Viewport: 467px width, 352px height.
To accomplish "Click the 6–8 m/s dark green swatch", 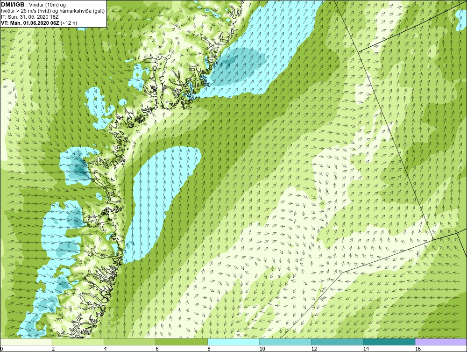I will coord(182,342).
